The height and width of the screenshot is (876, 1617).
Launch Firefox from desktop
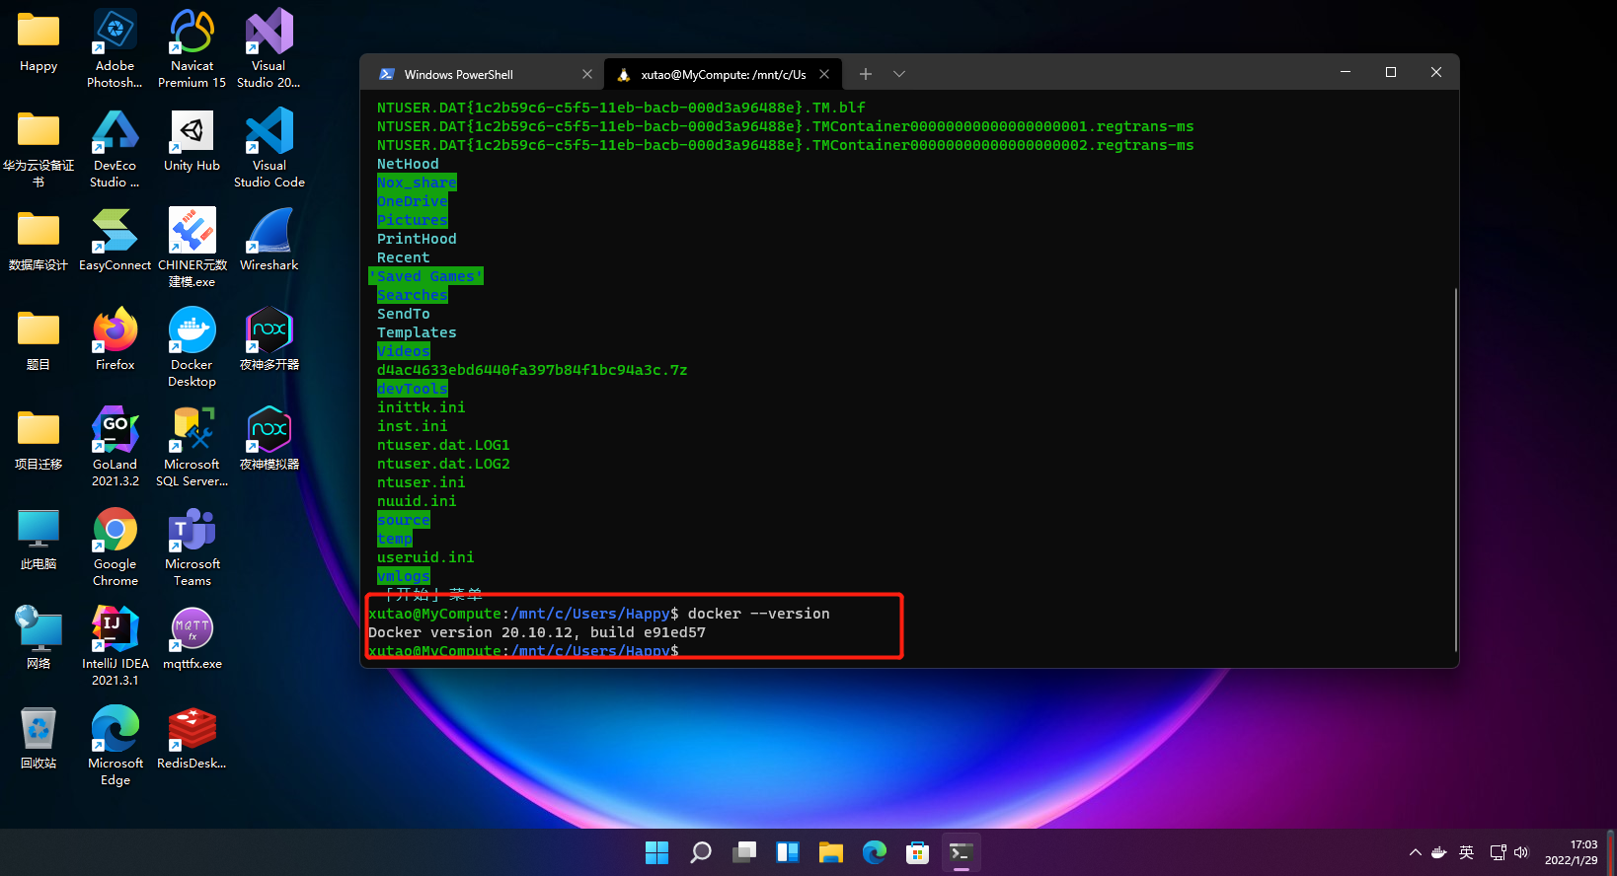point(115,339)
